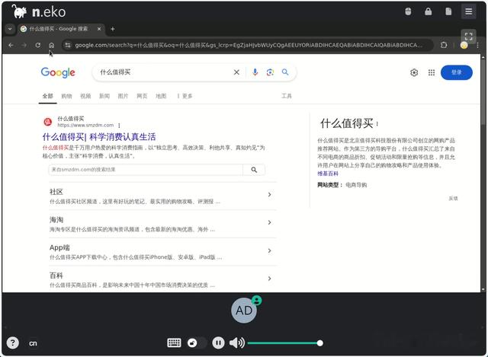Viewport: 488px width, 357px height.
Task: Click the smzdm site search magnifier
Action: coord(254,170)
